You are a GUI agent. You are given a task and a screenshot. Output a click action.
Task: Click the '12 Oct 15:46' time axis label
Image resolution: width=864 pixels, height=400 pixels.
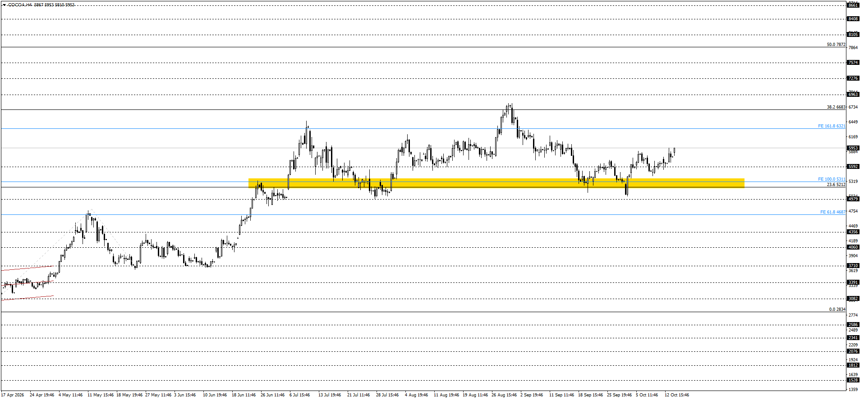click(677, 395)
